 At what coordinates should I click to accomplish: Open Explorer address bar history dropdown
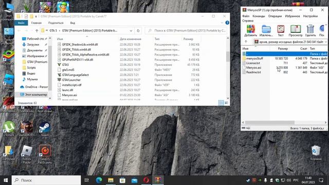[x=131, y=31]
